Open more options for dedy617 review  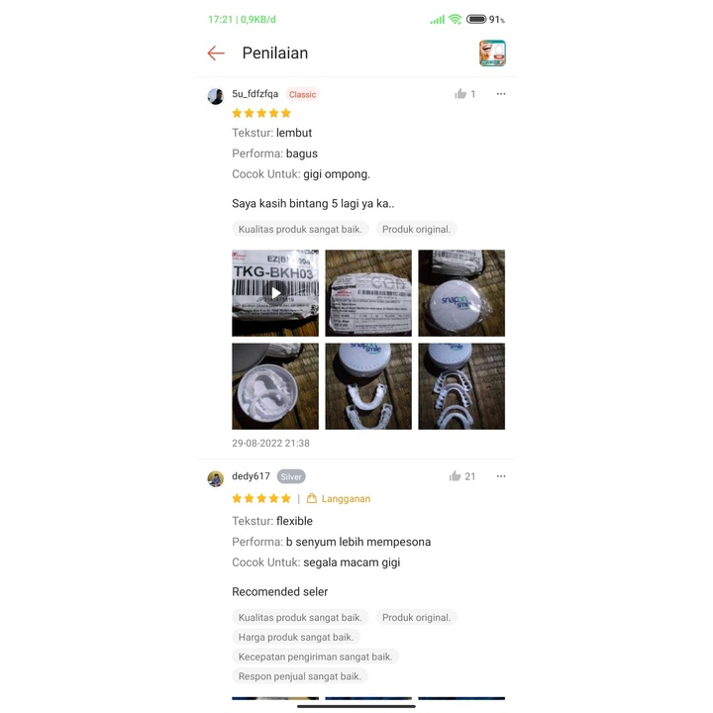501,476
